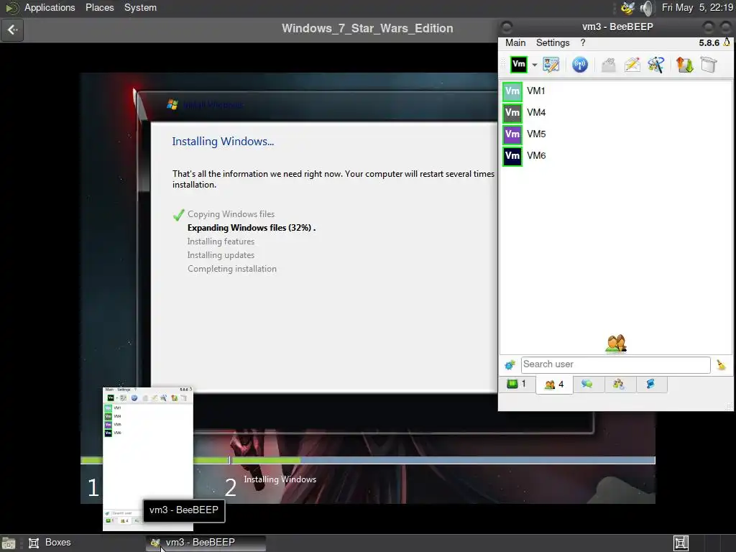
Task: Click the volume speaker tray icon
Action: tap(646, 8)
